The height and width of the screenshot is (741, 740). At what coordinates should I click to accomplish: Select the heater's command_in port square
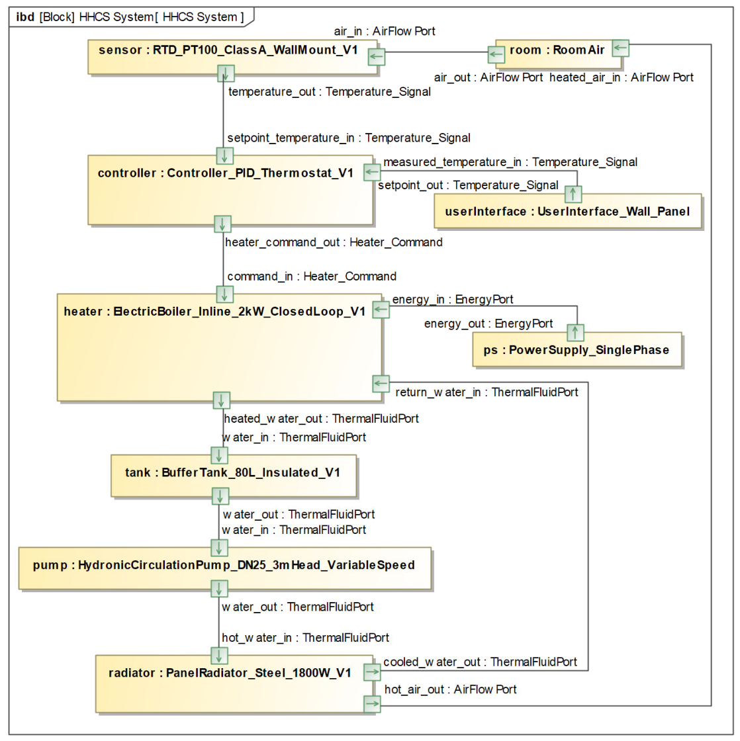tap(224, 294)
